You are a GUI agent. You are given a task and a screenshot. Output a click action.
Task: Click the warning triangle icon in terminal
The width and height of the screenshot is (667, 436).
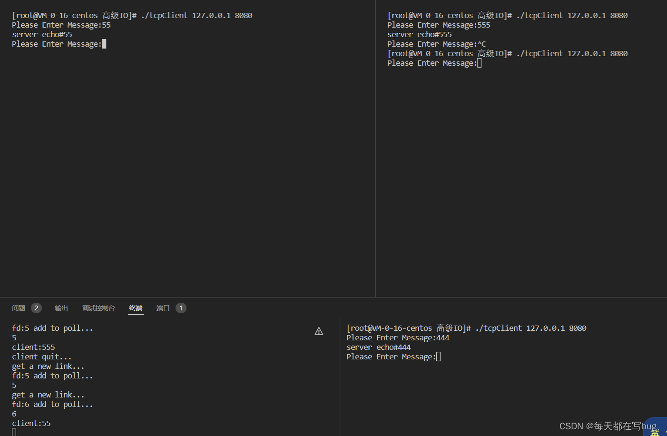(319, 331)
